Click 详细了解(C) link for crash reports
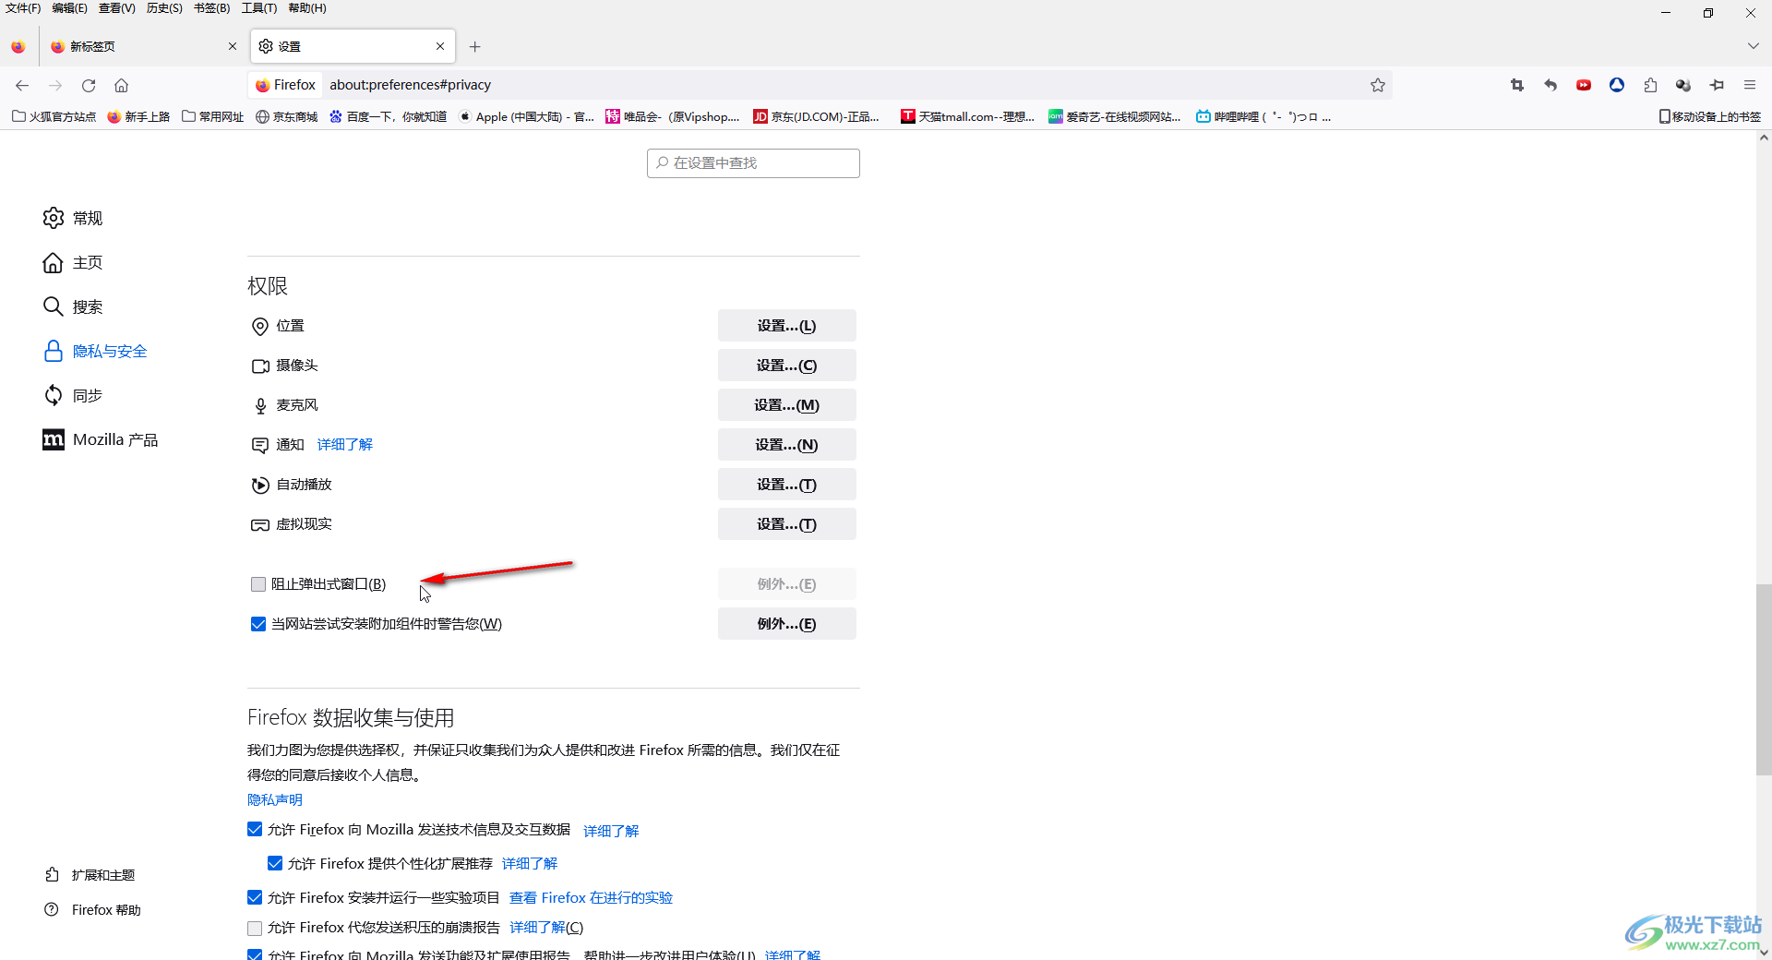Screen dimensions: 1772x960 click(x=546, y=928)
